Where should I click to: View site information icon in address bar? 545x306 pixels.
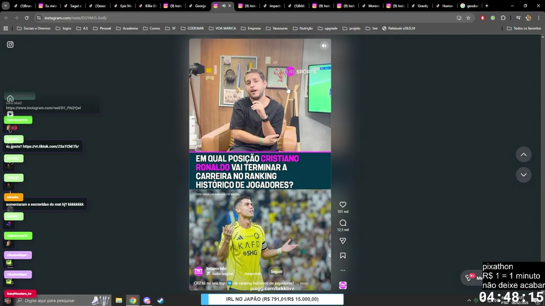click(39, 18)
